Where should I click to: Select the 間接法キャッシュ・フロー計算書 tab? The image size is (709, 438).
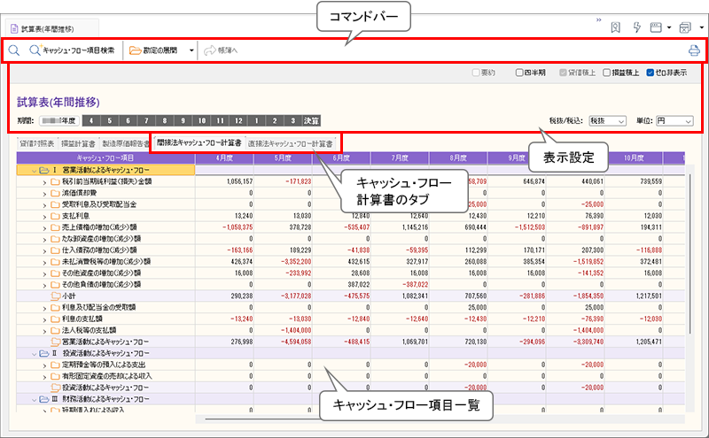[x=199, y=143]
